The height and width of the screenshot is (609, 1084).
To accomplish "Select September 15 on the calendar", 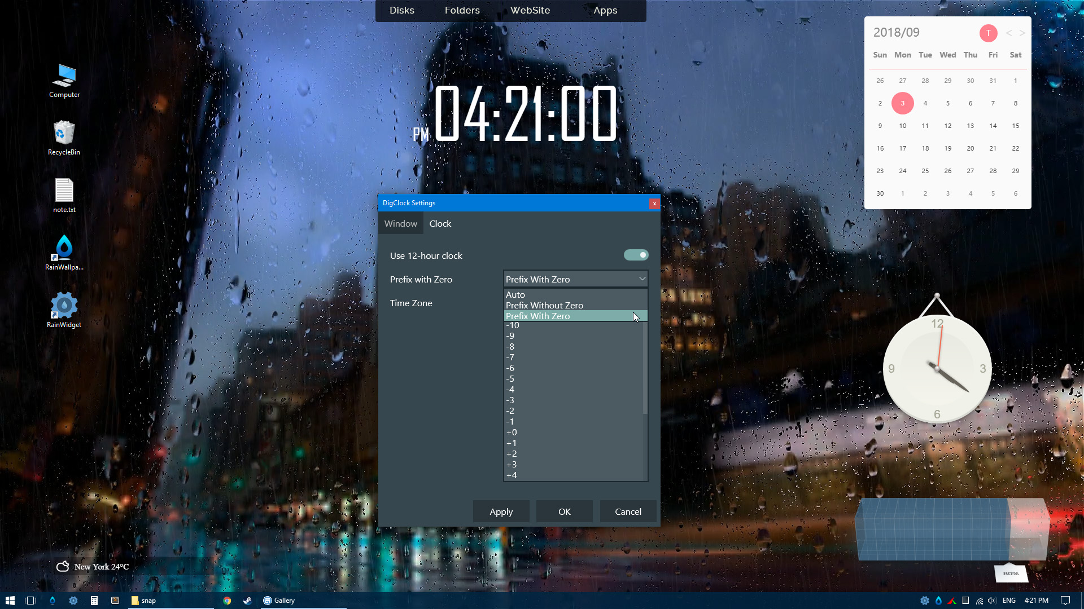I will [1015, 126].
